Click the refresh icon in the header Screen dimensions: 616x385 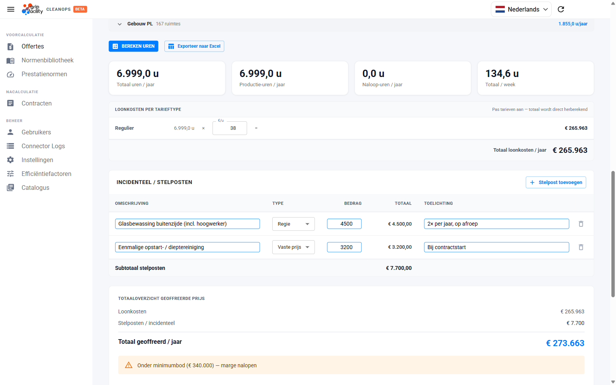[561, 9]
